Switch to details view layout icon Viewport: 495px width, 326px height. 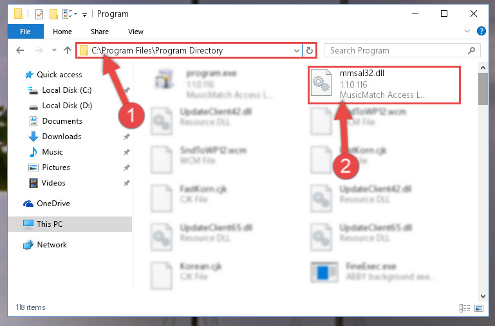point(465,308)
